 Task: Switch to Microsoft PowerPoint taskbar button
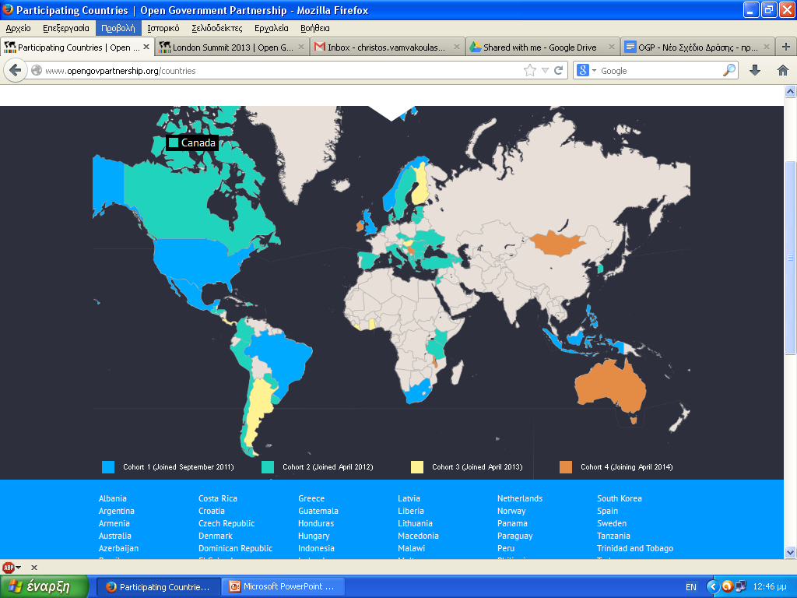[283, 586]
